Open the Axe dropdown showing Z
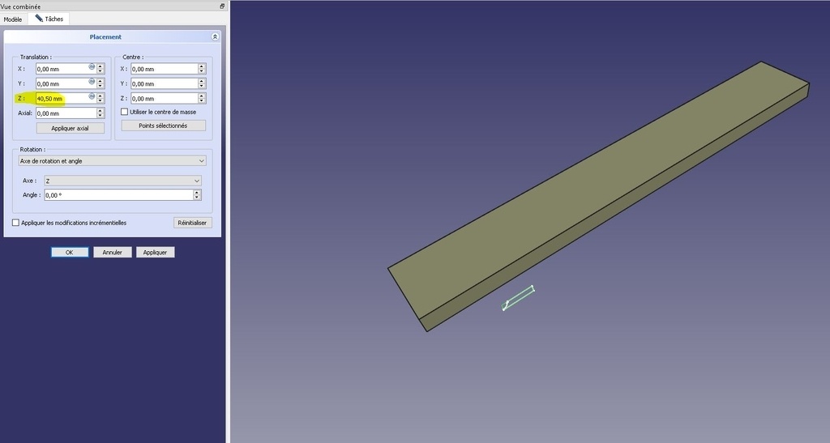This screenshot has height=443, width=830. [x=122, y=181]
